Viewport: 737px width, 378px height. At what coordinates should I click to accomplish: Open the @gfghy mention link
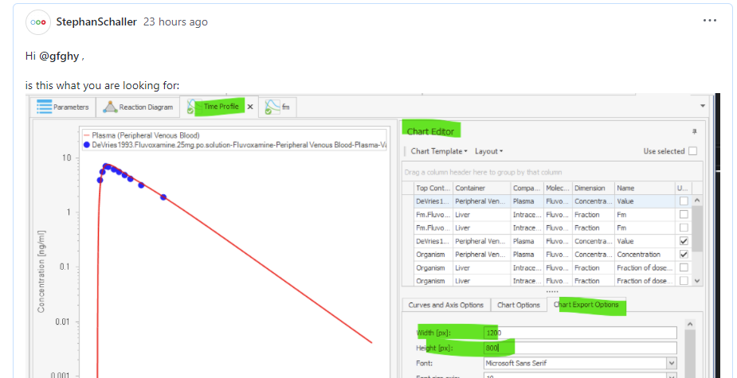click(59, 57)
